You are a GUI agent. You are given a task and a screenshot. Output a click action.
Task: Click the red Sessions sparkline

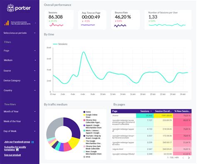click(x=56, y=25)
